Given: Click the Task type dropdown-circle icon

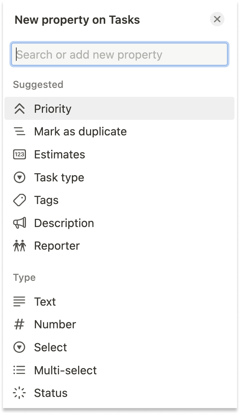Looking at the screenshot, I should (x=19, y=178).
